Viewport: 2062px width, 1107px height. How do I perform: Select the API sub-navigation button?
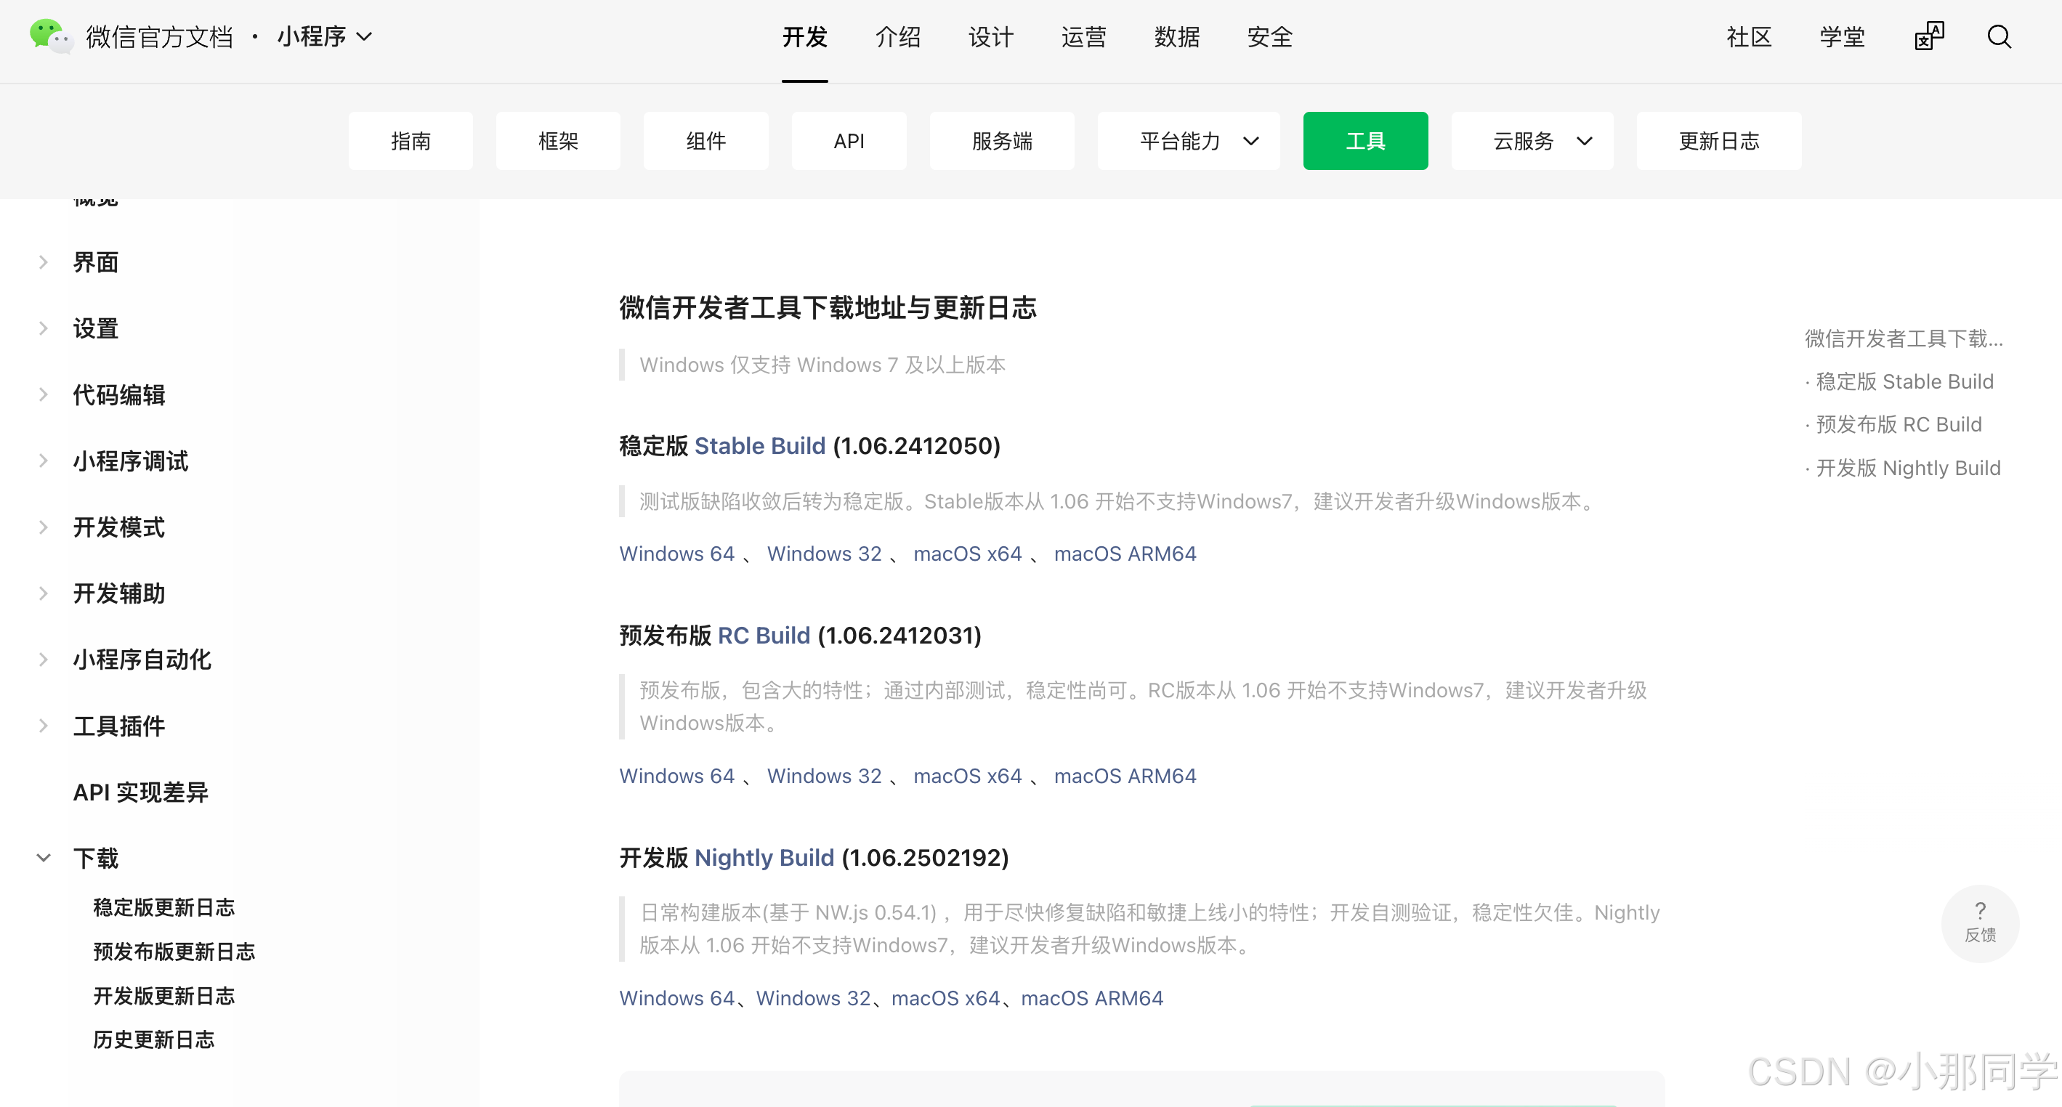(x=849, y=141)
